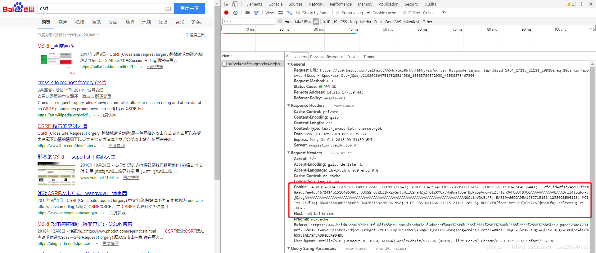Open the Security tab
The width and height of the screenshot is (596, 253).
click(x=412, y=4)
